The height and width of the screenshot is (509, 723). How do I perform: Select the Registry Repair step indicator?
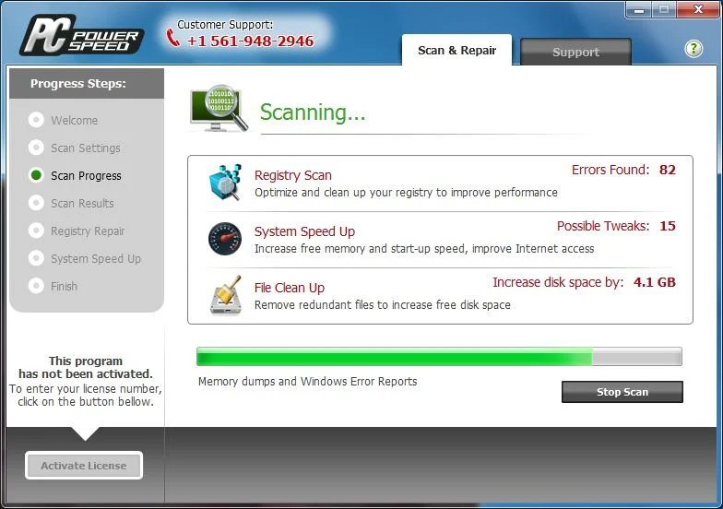tap(36, 231)
